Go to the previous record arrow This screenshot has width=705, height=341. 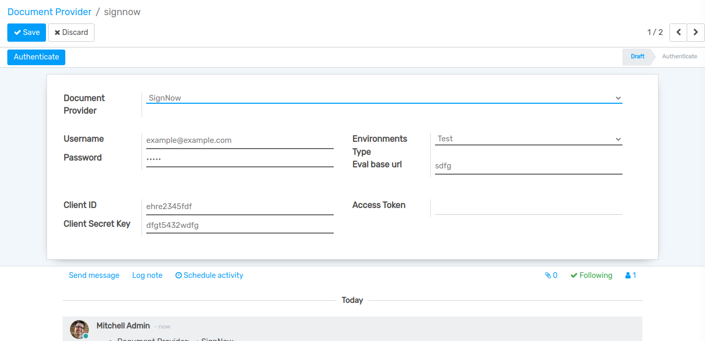(678, 32)
